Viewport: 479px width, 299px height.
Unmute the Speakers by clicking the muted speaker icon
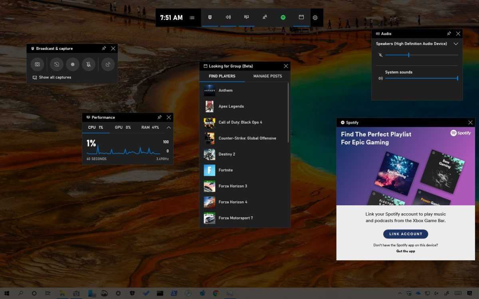click(x=380, y=55)
